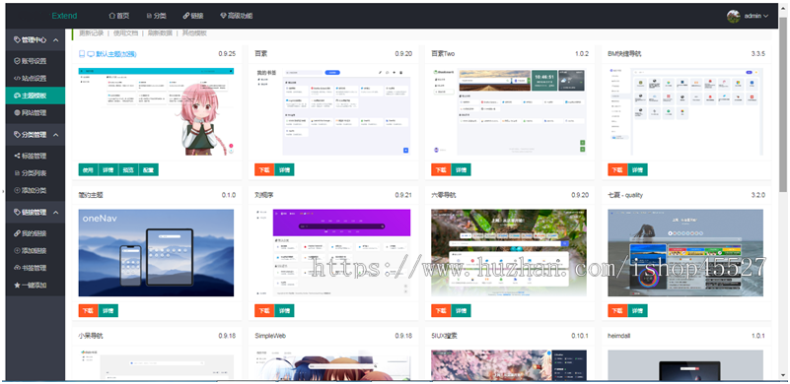This screenshot has height=384, width=790.
Task: Download the 六零导航 theme
Action: click(441, 310)
